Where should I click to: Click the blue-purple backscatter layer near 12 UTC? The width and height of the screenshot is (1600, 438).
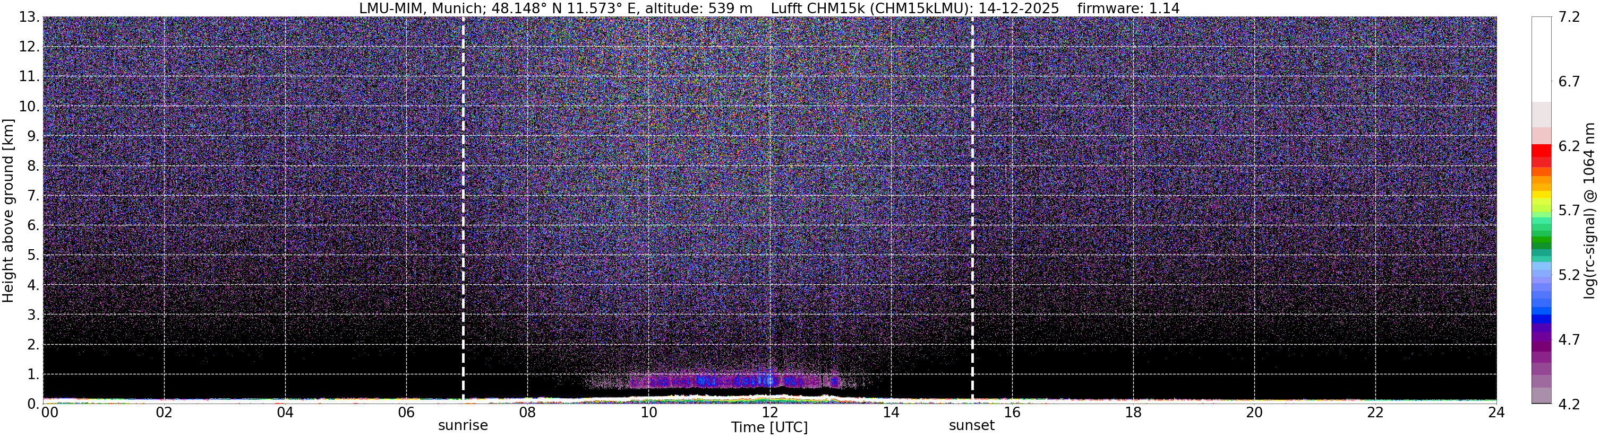(736, 381)
